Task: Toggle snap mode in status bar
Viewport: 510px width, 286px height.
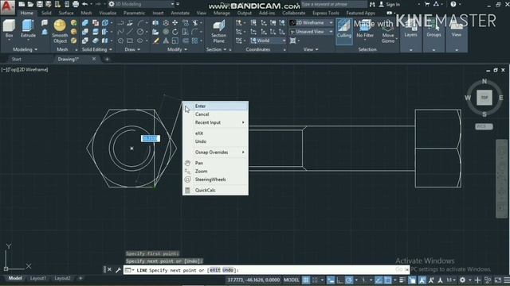Action: coord(315,280)
